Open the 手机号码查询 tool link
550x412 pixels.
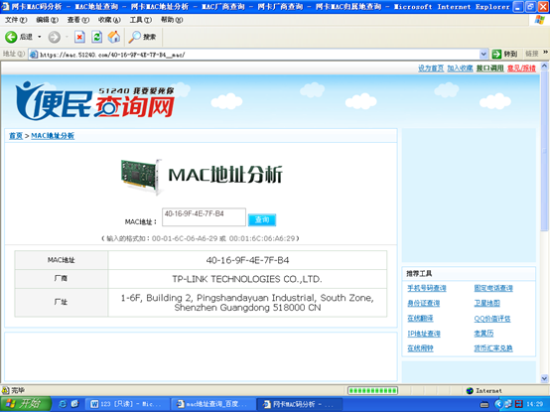point(427,288)
